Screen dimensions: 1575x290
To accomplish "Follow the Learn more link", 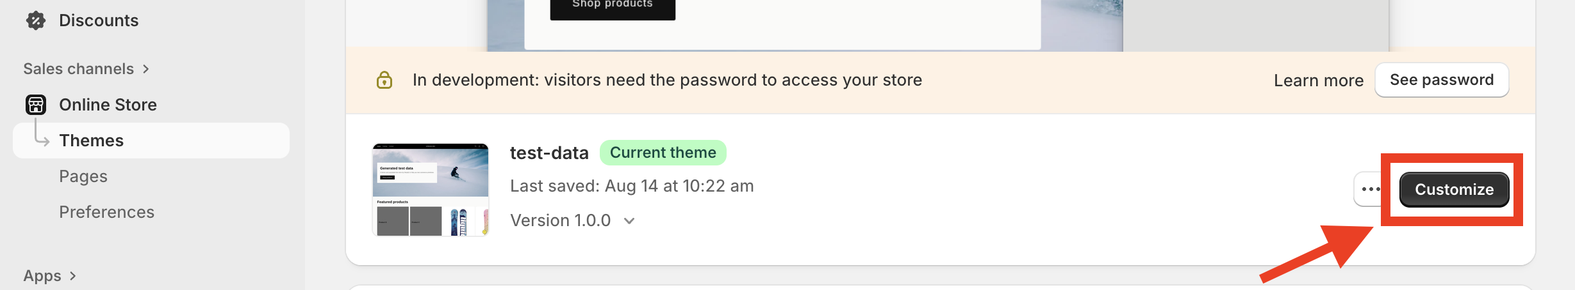I will coord(1318,80).
